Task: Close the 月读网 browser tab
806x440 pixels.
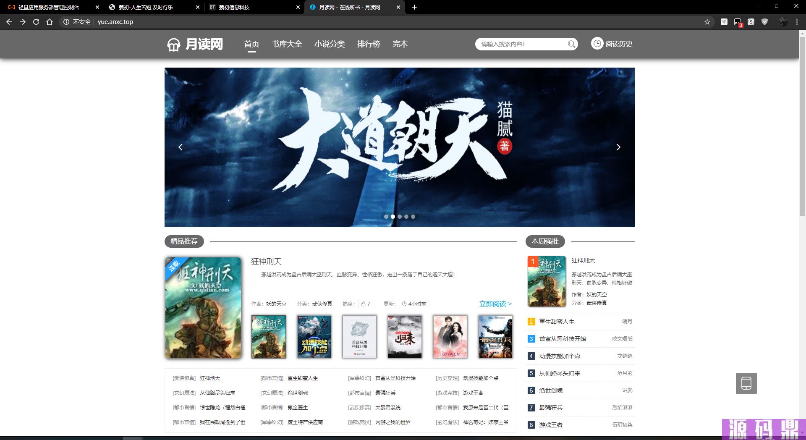Action: pyautogui.click(x=398, y=7)
